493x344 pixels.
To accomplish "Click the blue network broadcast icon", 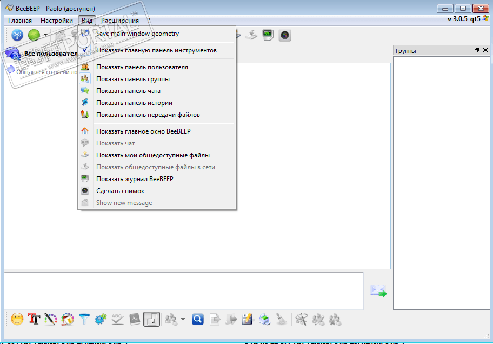I will 17,35.
